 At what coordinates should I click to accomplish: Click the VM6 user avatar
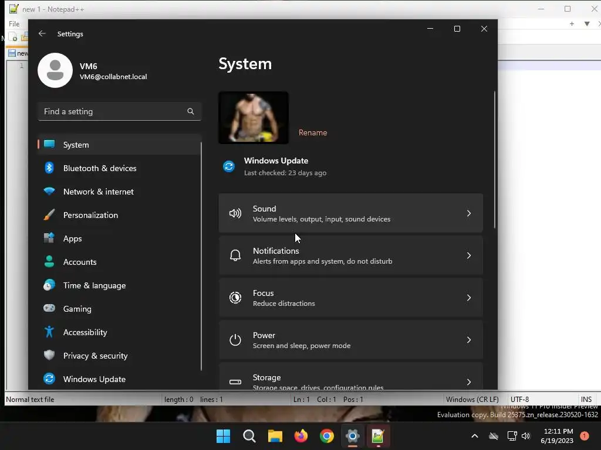(x=55, y=70)
